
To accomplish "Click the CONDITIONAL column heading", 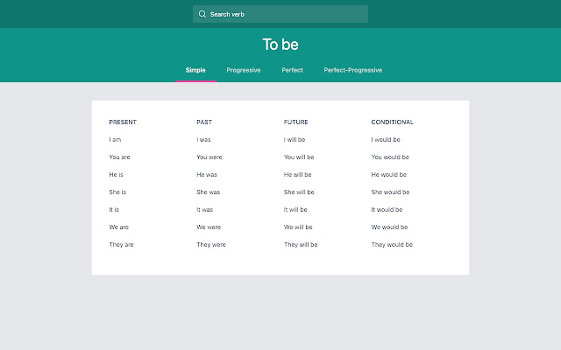I will (392, 122).
